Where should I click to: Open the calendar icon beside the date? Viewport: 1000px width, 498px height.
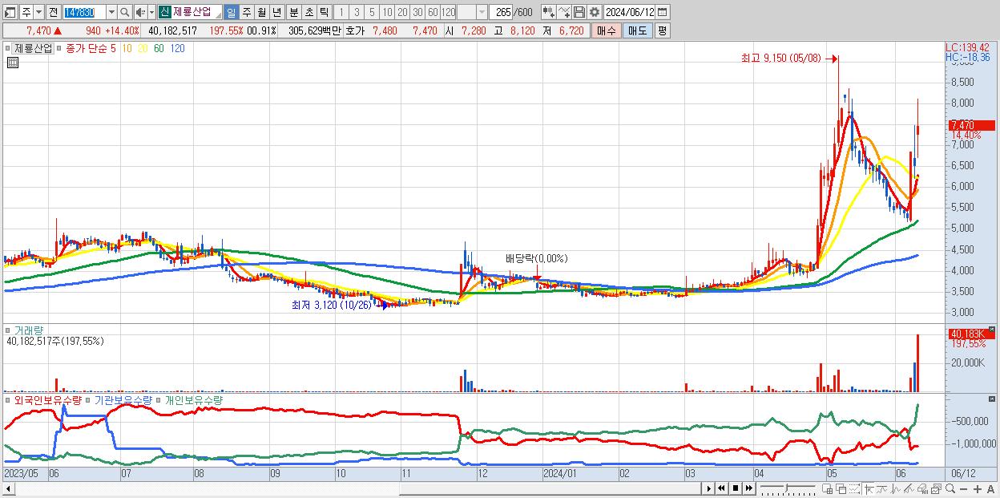[x=662, y=12]
